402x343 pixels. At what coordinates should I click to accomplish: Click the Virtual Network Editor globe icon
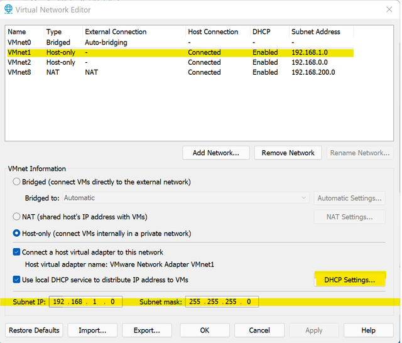(x=8, y=9)
